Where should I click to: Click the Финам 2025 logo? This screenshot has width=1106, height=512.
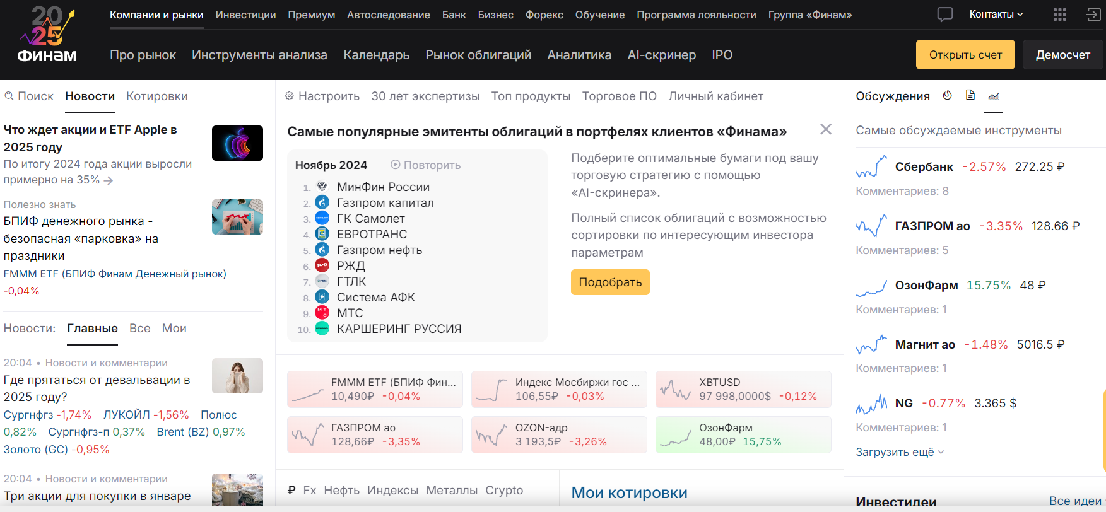(x=47, y=35)
